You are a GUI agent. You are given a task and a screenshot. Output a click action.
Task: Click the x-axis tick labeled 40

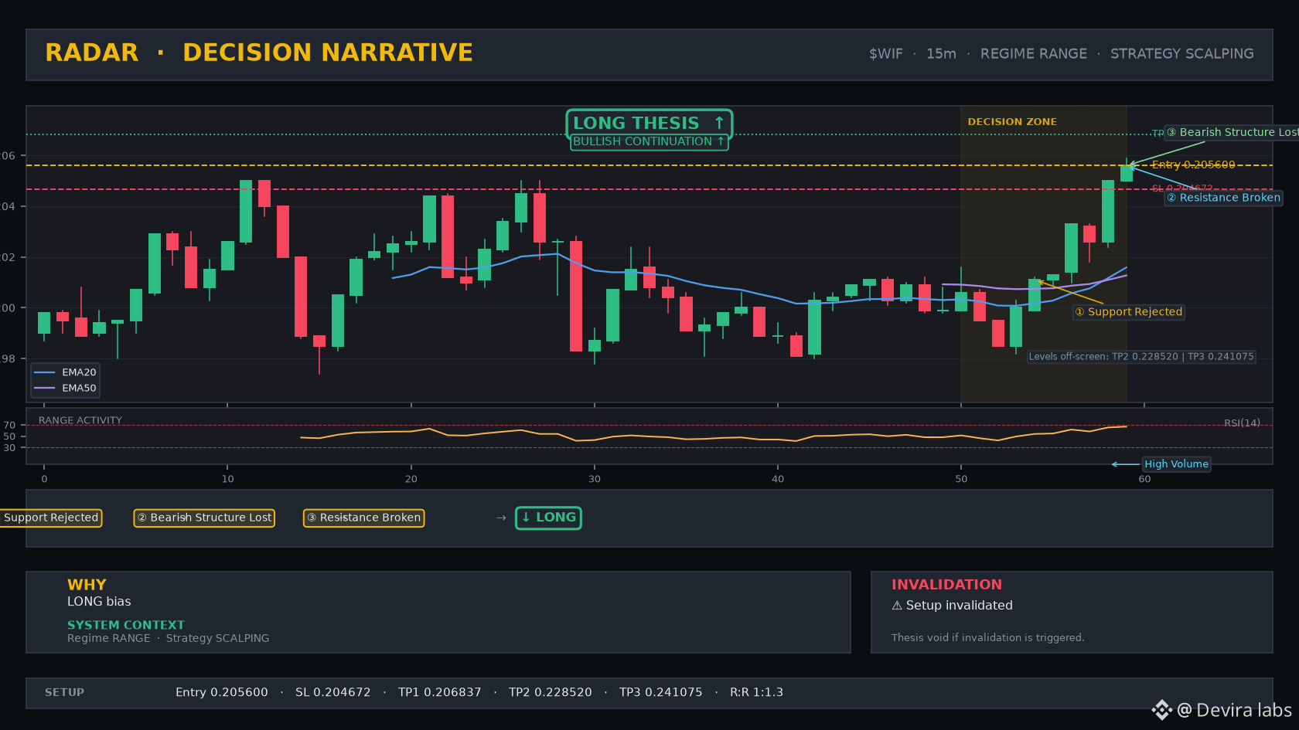click(x=778, y=479)
